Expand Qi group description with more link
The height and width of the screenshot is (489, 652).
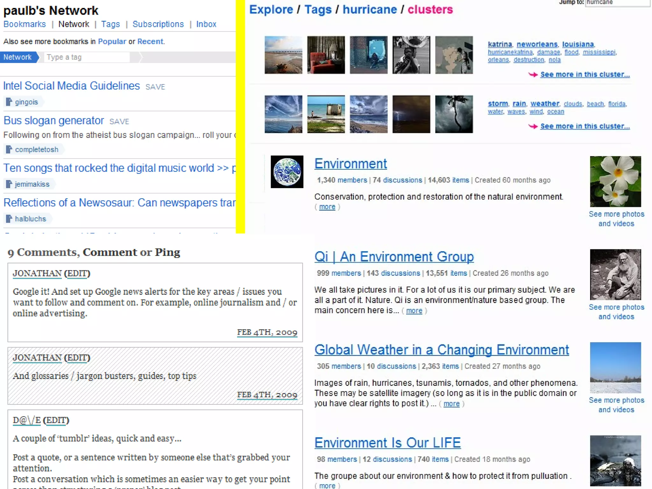click(414, 311)
